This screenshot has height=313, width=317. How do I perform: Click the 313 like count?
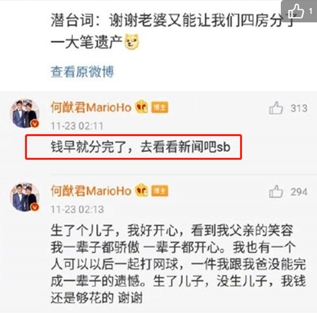pos(299,108)
